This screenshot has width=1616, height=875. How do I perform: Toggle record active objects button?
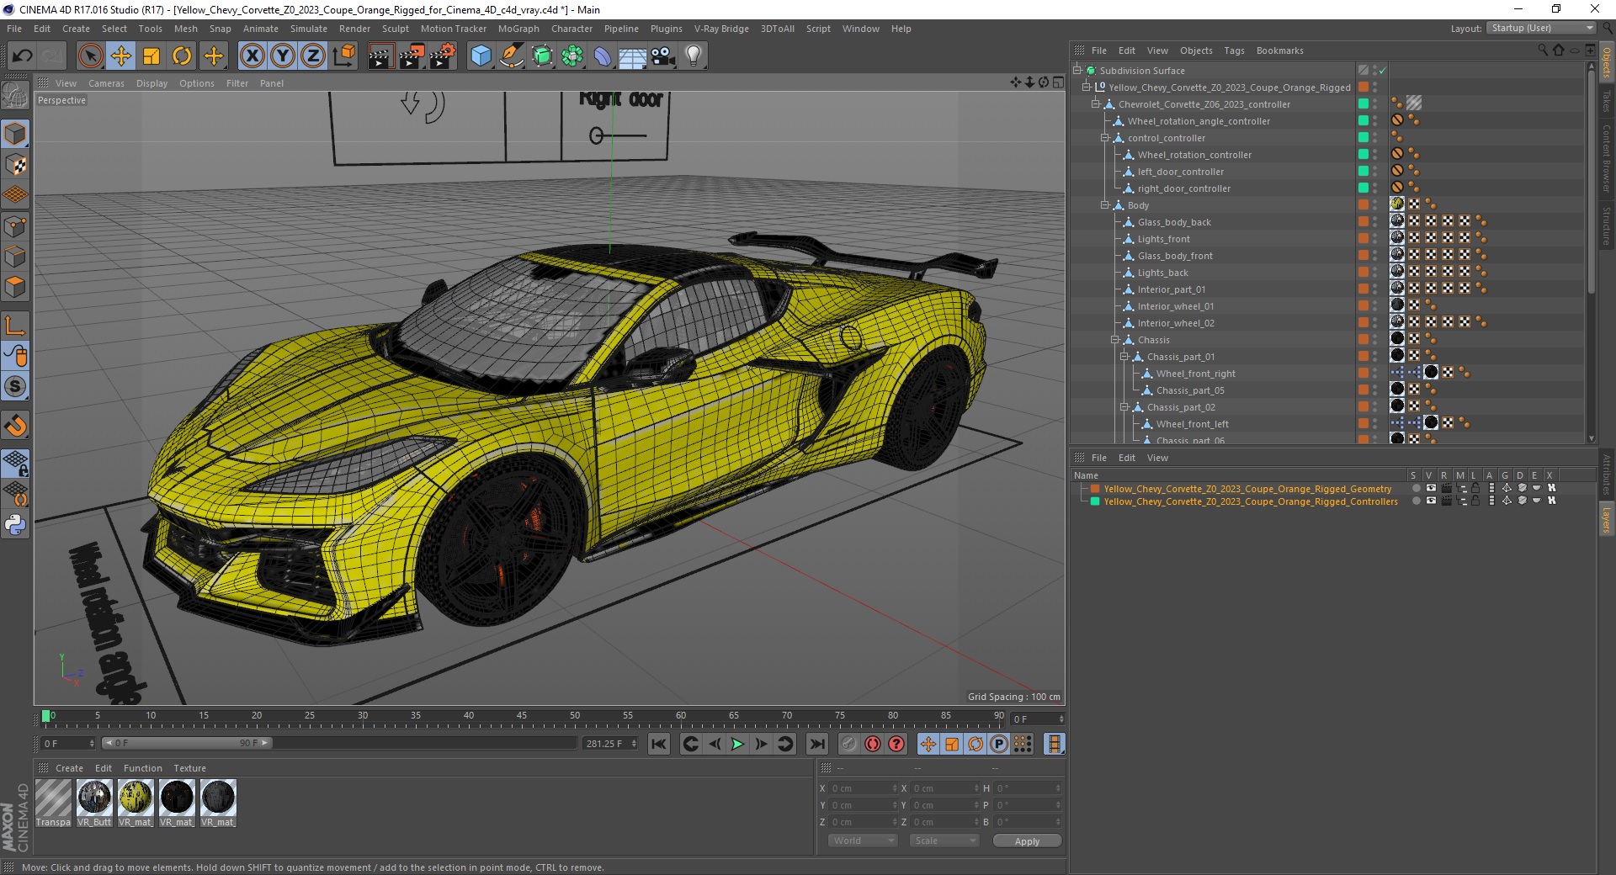(849, 744)
